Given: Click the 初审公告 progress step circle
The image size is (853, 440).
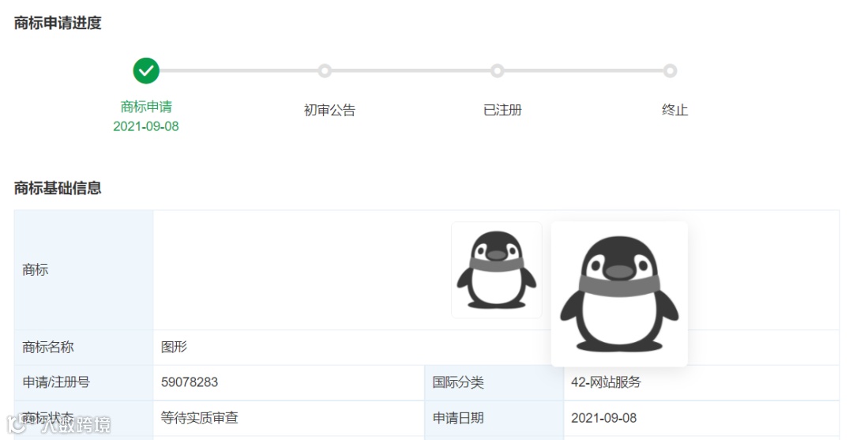Looking at the screenshot, I should coord(325,71).
